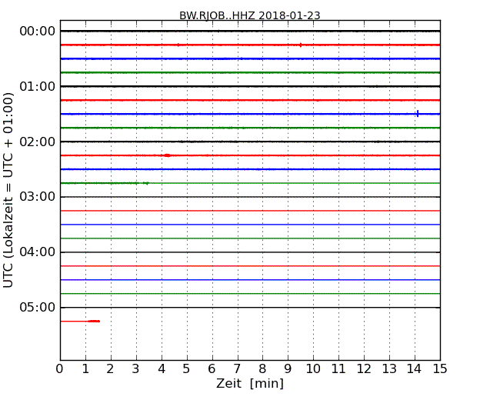Image resolution: width=500 pixels, height=400 pixels.
Task: Click the x-axis tick label 7
Action: (237, 368)
